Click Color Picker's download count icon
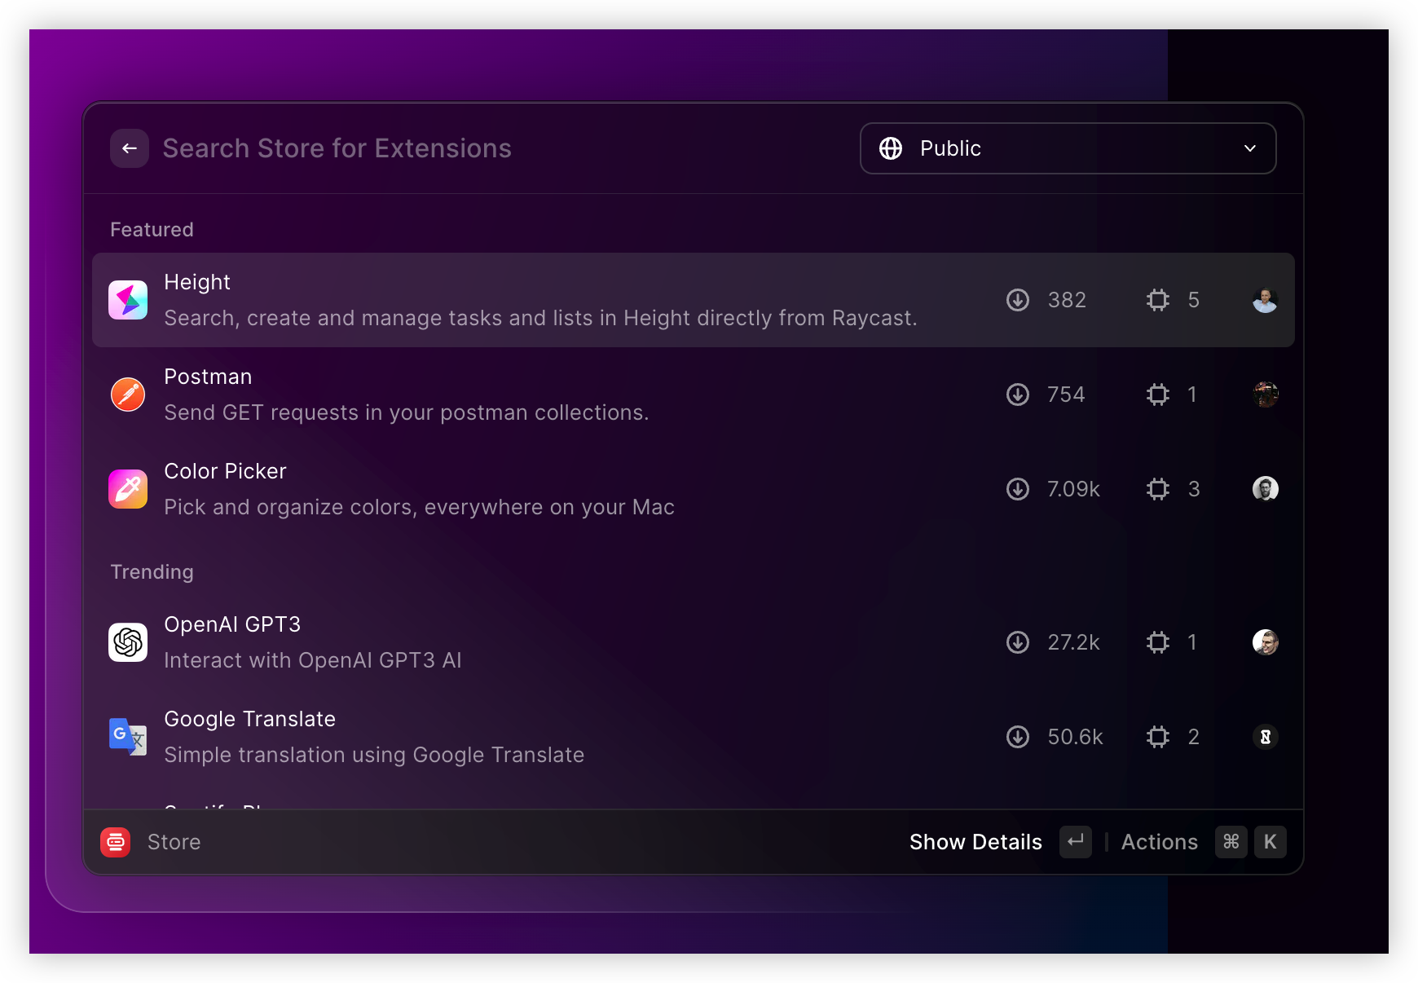The width and height of the screenshot is (1418, 983). tap(1018, 489)
